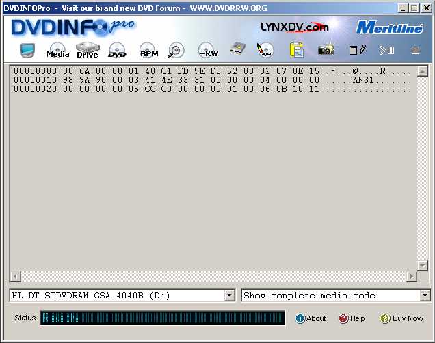The width and height of the screenshot is (435, 343).
Task: Click the vertical scrollbar up arrow
Action: pyautogui.click(x=422, y=71)
